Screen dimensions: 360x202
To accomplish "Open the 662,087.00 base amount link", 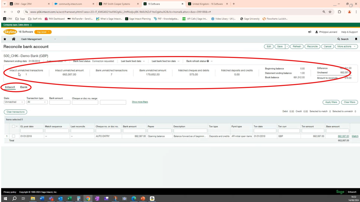I will (x=343, y=136).
